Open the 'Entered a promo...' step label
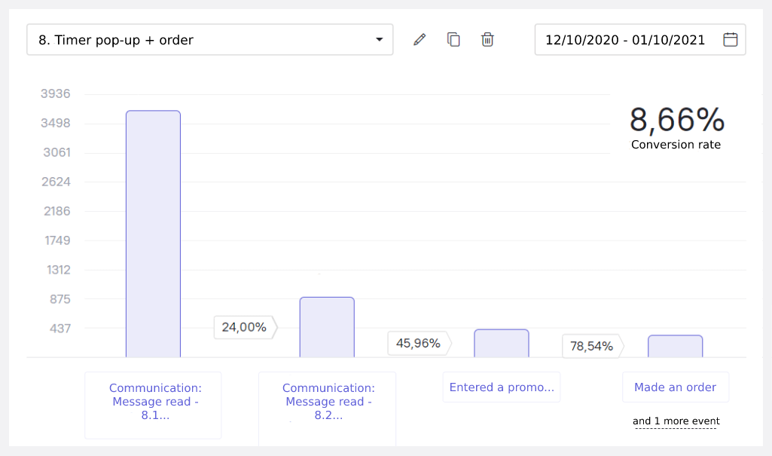Screen dimensions: 772x456 502,387
